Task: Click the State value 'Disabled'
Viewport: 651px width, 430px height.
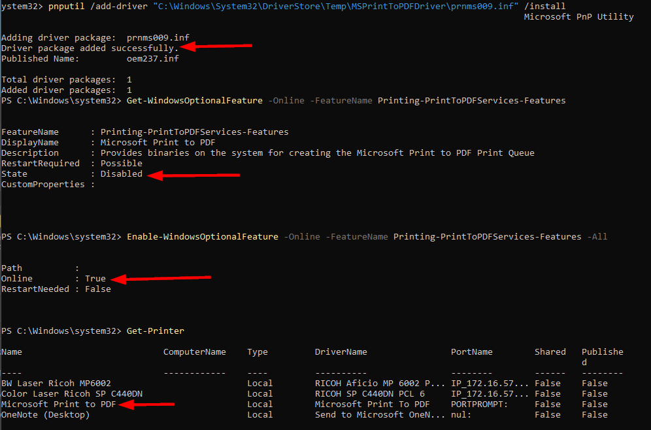Action: click(x=121, y=174)
